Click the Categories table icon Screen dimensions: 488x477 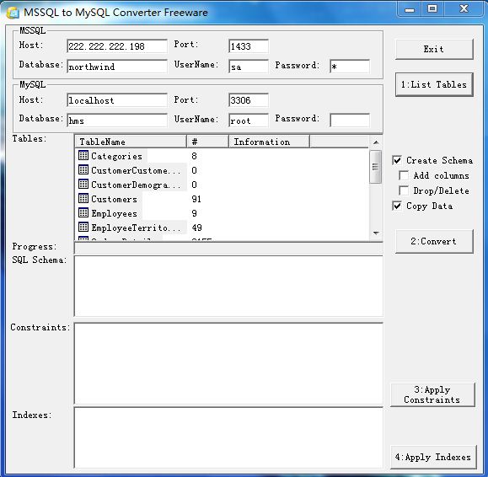click(83, 155)
